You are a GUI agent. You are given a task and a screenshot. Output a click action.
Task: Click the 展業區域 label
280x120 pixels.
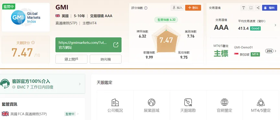coord(151,111)
